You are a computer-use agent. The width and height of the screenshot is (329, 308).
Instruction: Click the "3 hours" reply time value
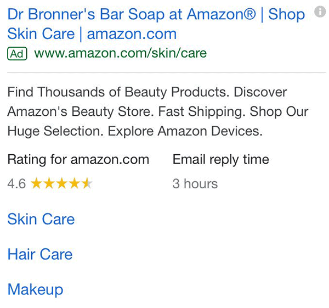click(x=195, y=184)
